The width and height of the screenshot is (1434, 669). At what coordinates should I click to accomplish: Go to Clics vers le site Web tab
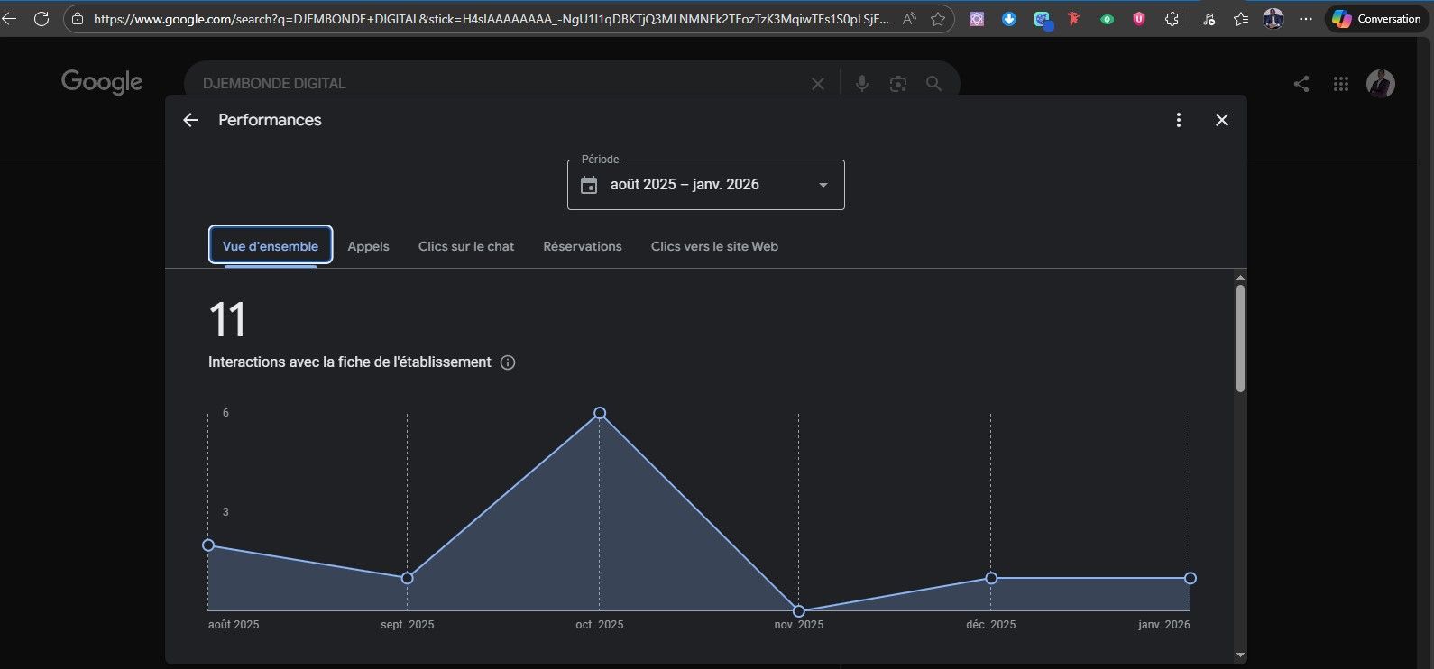pos(714,246)
